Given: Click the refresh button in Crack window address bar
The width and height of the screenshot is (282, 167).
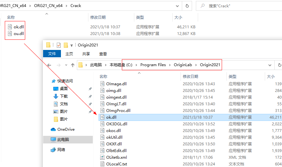Looking at the screenshot, I should (x=187, y=6).
